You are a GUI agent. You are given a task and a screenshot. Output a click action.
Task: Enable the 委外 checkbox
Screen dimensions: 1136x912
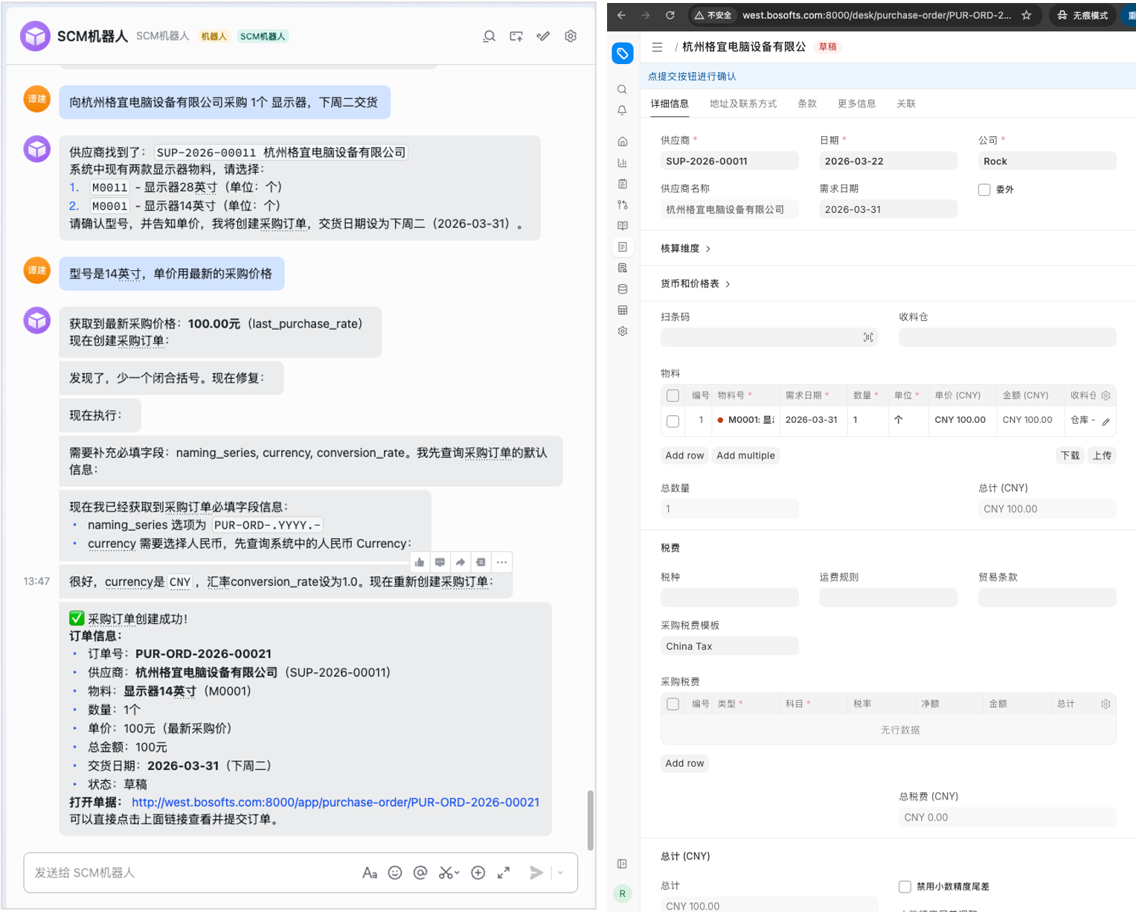click(x=984, y=189)
